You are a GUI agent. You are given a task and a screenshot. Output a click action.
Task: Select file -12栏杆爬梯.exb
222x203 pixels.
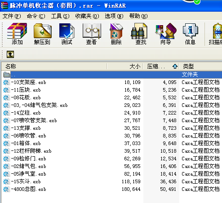click(31, 151)
